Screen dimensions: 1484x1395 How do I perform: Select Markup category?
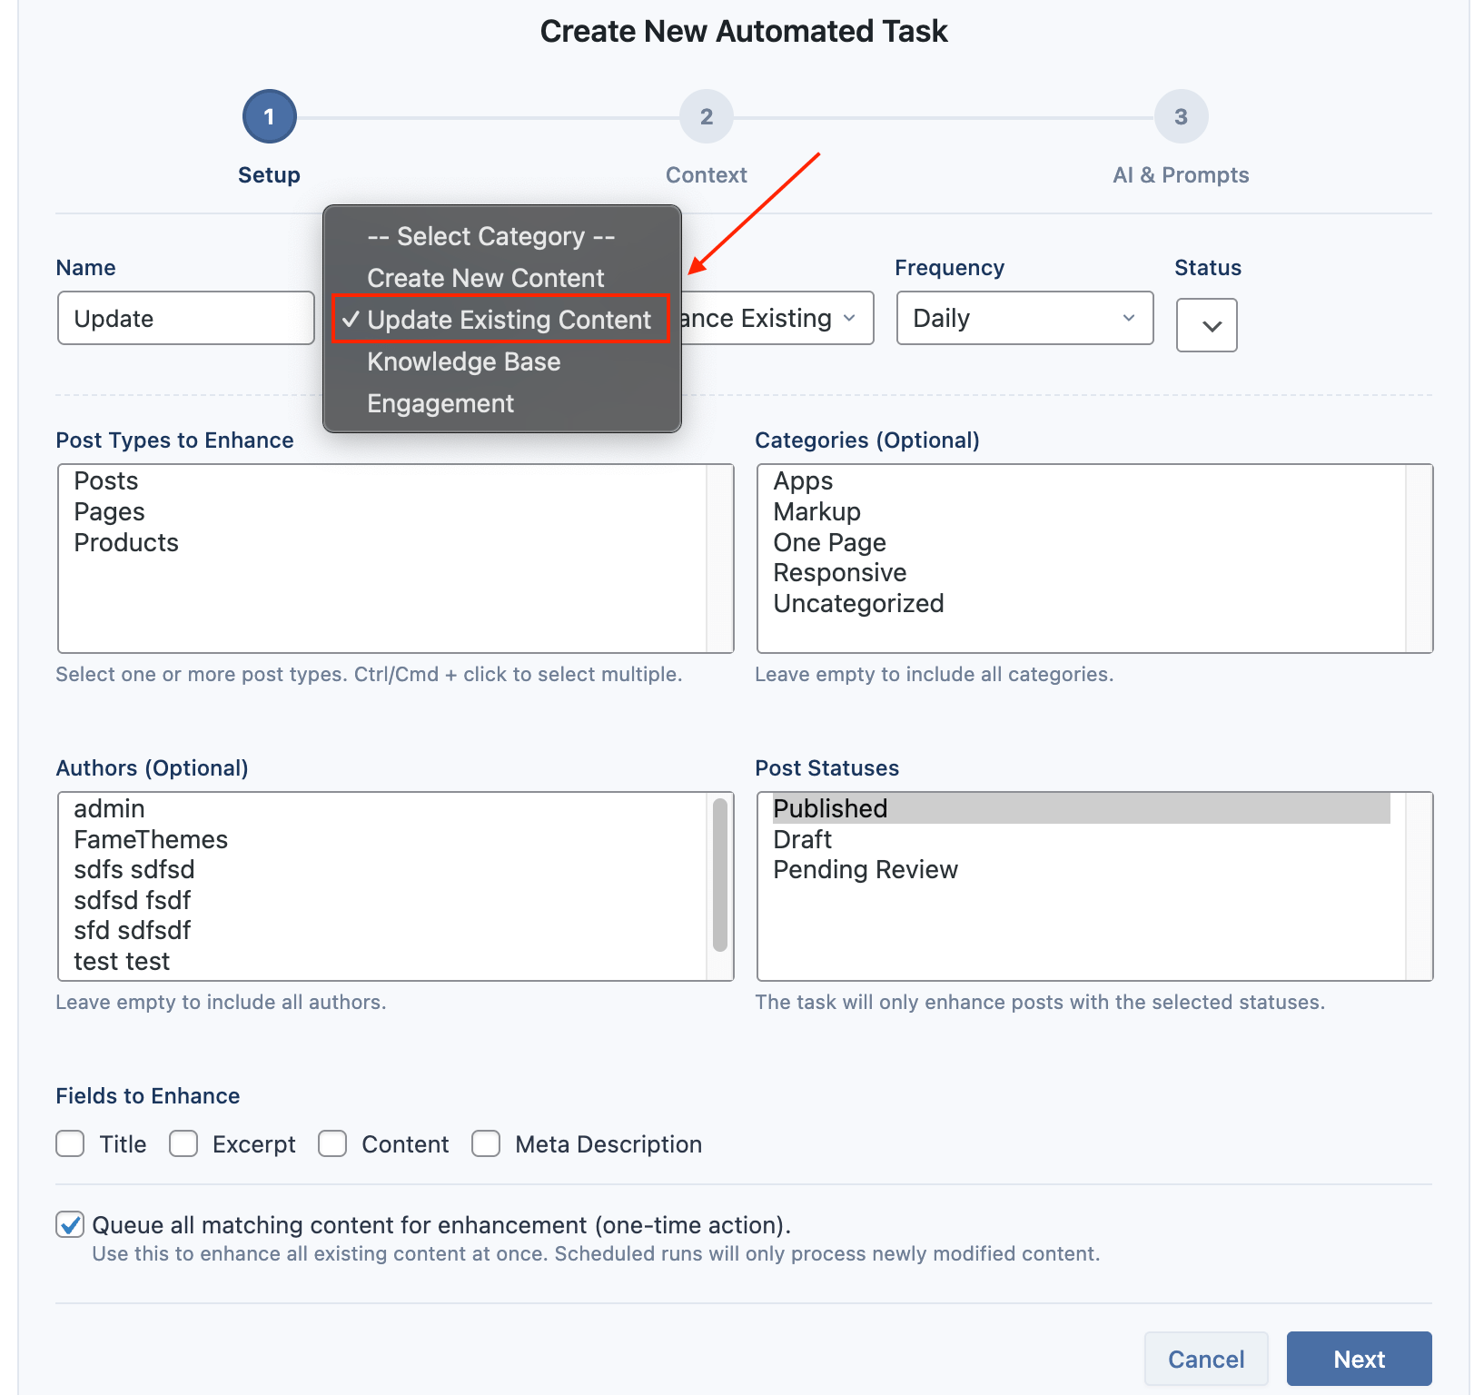point(1082,511)
